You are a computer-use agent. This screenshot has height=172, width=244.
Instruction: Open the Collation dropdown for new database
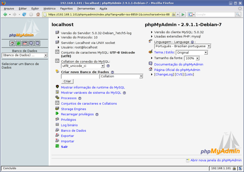[121, 76]
